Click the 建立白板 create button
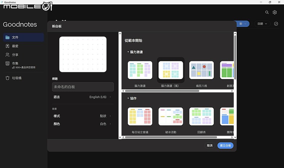Viewport: 284px width, 168px height. [225, 145]
